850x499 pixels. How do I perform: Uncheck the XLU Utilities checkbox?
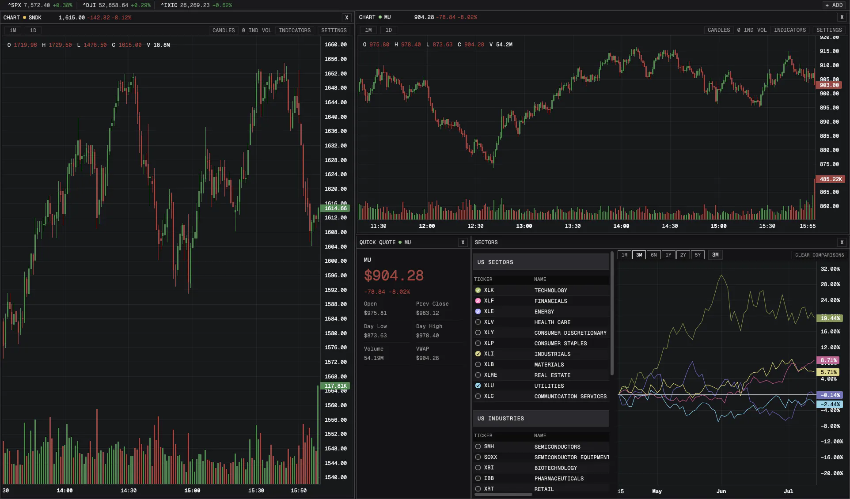click(x=478, y=386)
